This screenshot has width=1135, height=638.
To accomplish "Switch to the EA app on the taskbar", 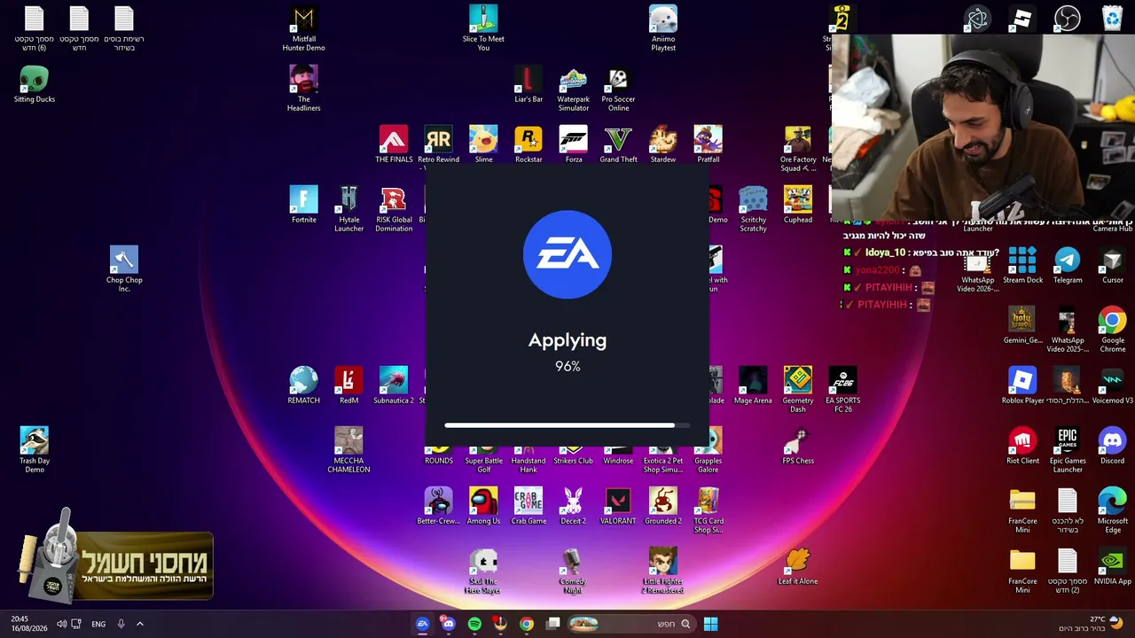I will tap(422, 624).
